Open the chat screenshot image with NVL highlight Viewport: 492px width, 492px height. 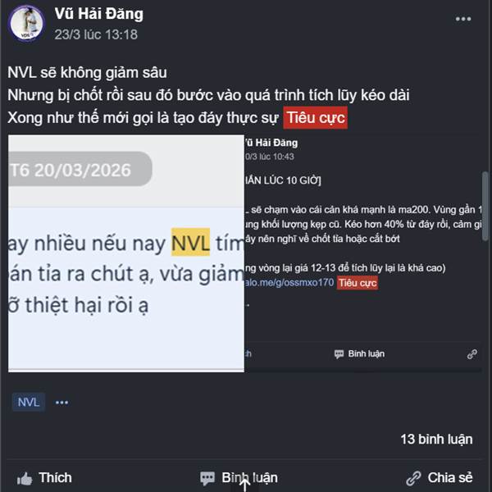pos(126,253)
